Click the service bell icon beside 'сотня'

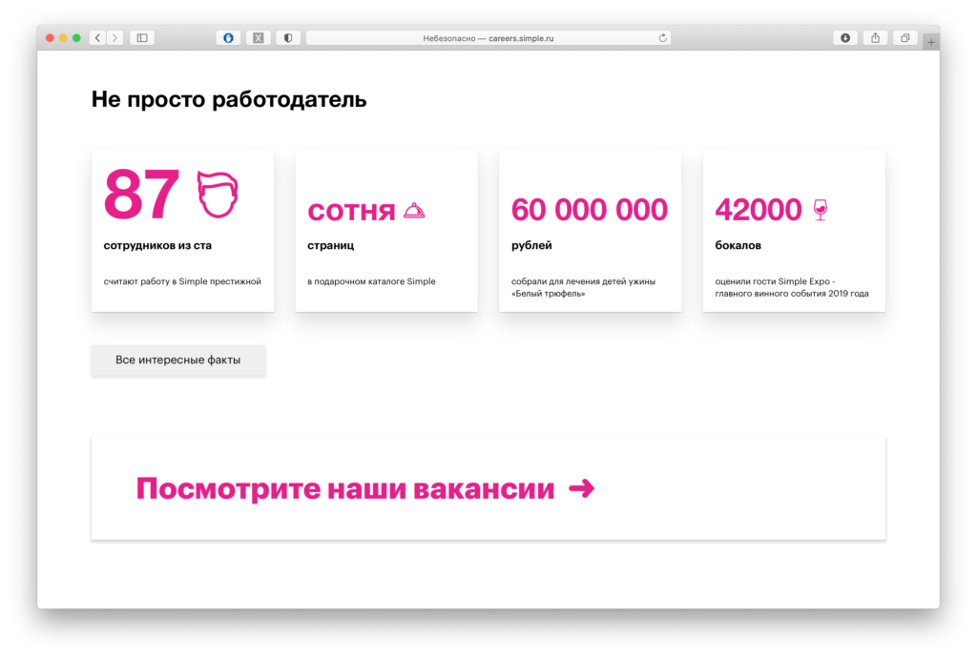[x=414, y=211]
